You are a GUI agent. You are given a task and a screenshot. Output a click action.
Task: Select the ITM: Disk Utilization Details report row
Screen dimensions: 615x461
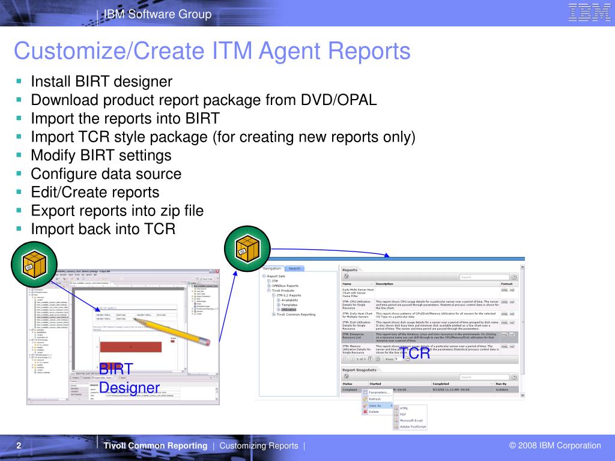tap(430, 325)
